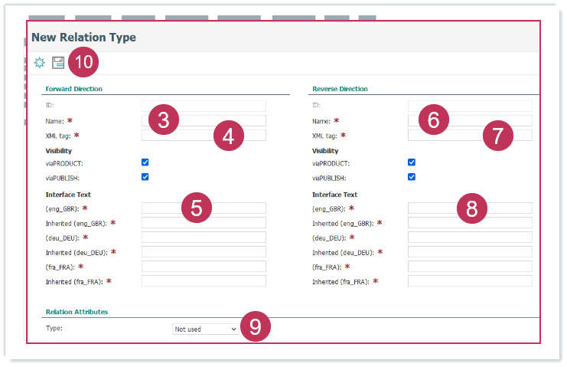Open the Relation Attributes Type dropdown
The image size is (567, 367).
[205, 329]
